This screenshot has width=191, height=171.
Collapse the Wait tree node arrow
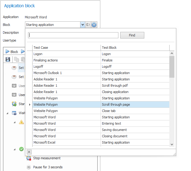(x=8, y=113)
